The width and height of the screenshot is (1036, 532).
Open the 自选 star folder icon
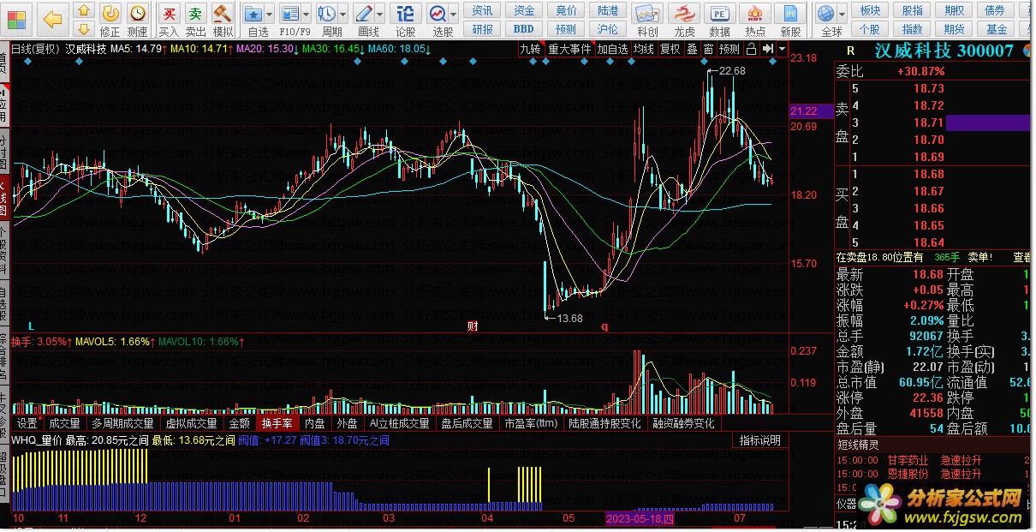point(253,14)
